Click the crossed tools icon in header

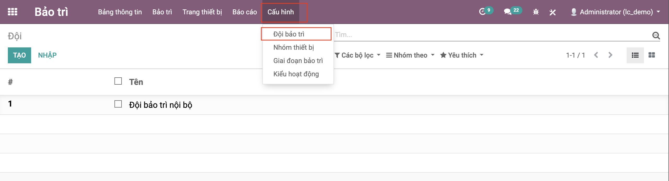coord(552,12)
